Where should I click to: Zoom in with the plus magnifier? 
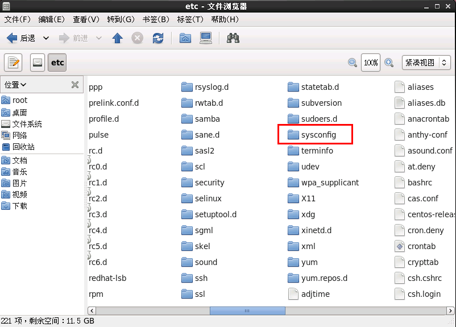coord(389,63)
